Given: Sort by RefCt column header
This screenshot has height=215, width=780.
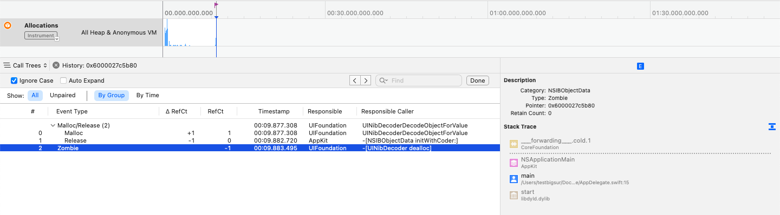Looking at the screenshot, I should pyautogui.click(x=215, y=111).
